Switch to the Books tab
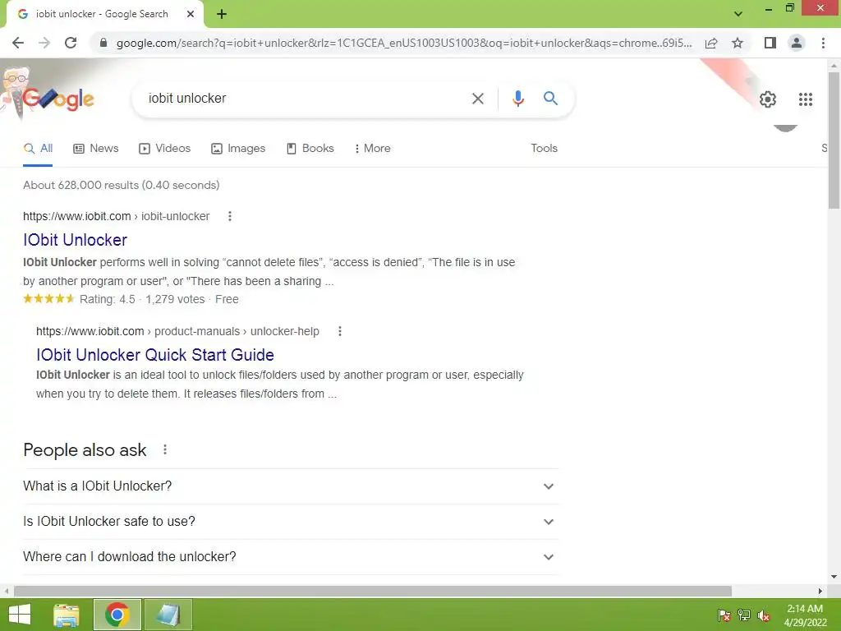The height and width of the screenshot is (631, 841). (310, 148)
